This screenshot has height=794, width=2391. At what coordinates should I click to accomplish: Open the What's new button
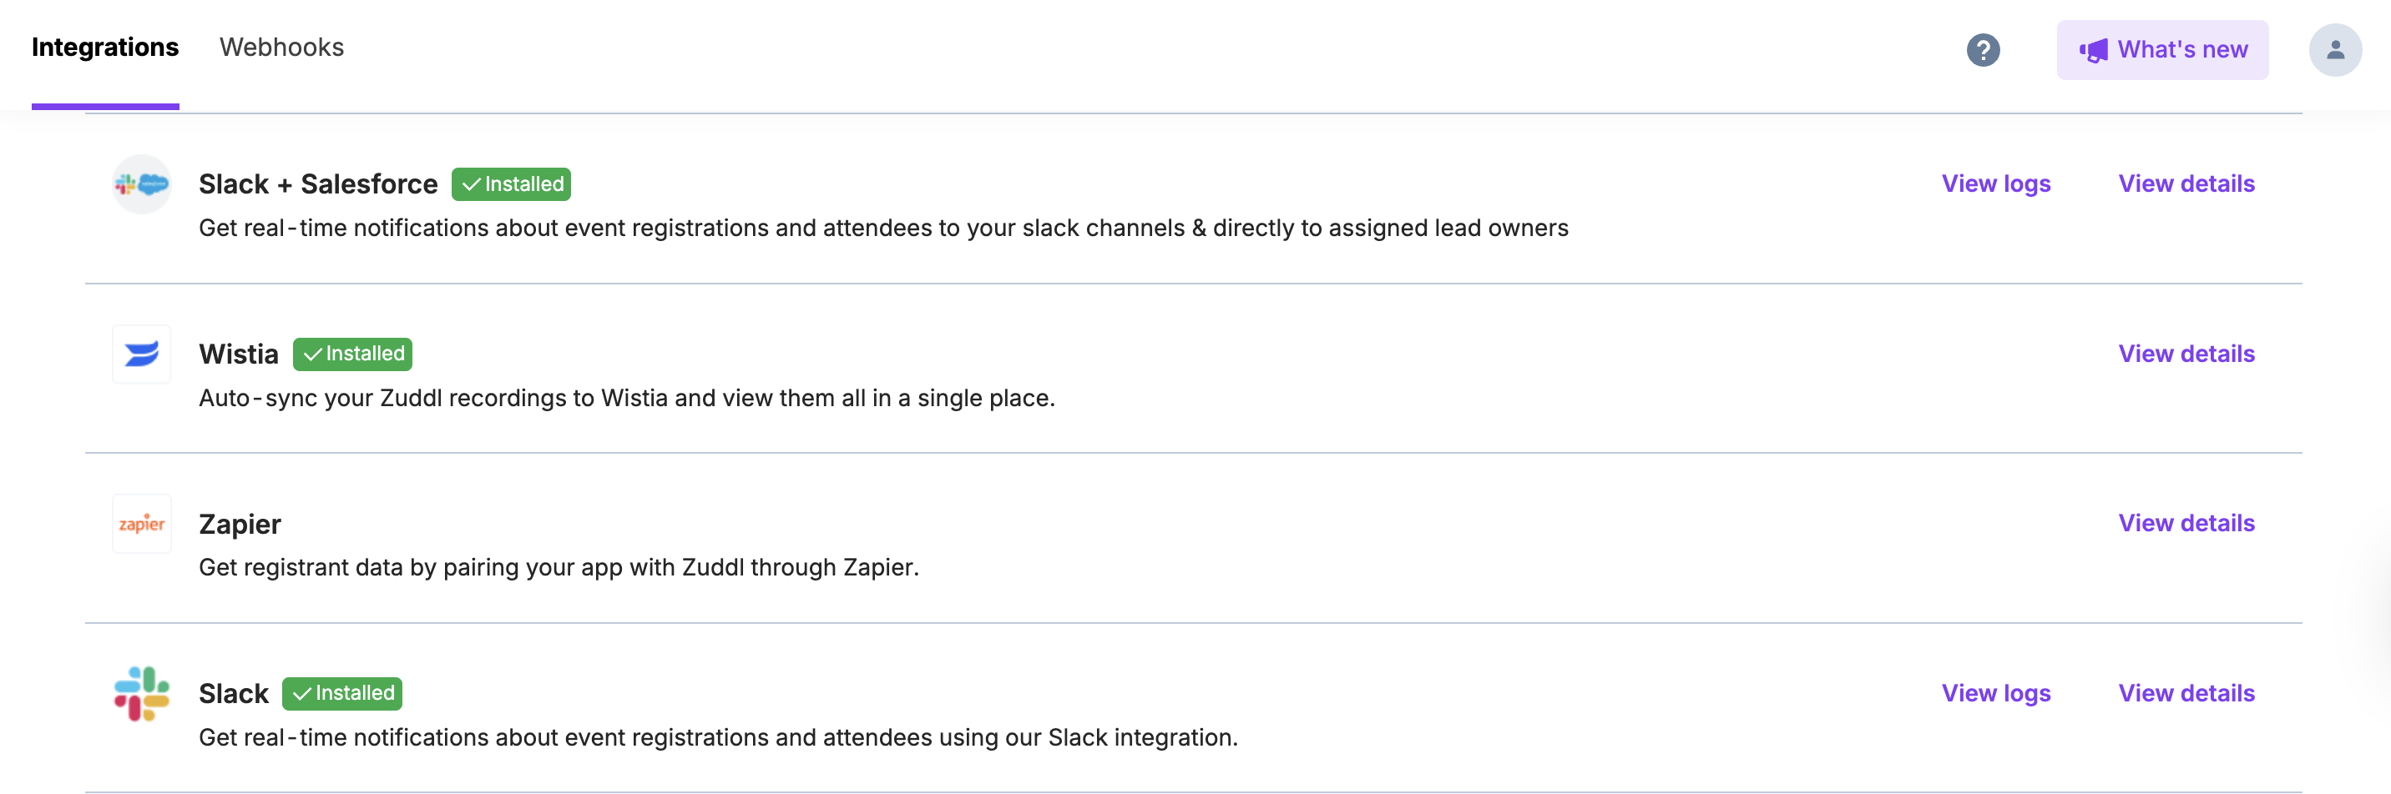coord(2161,50)
